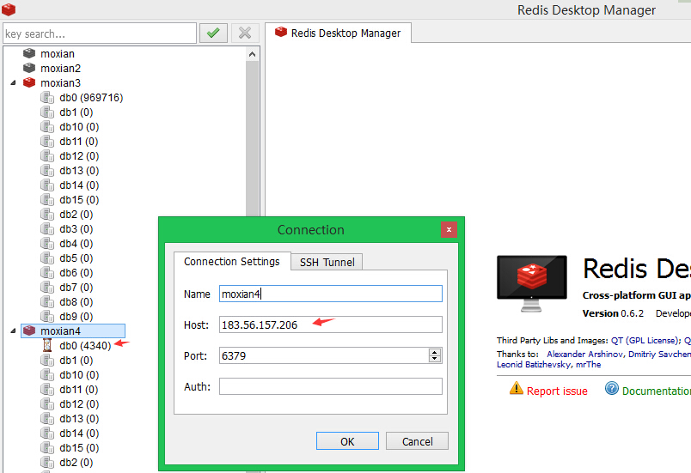Select moxian3 db4 (0)

click(x=76, y=243)
